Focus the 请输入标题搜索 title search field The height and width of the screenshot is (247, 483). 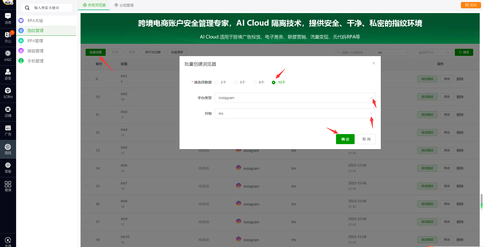pyautogui.click(x=353, y=52)
